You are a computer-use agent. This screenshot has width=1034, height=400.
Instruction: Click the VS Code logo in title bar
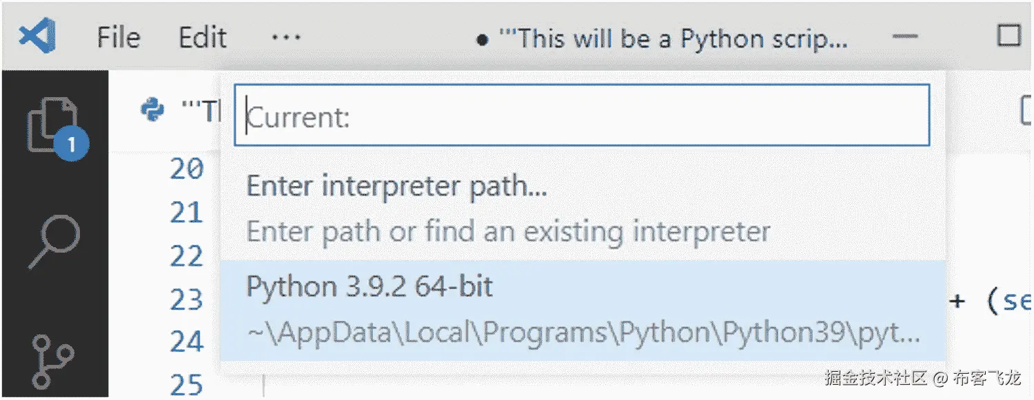[x=38, y=36]
